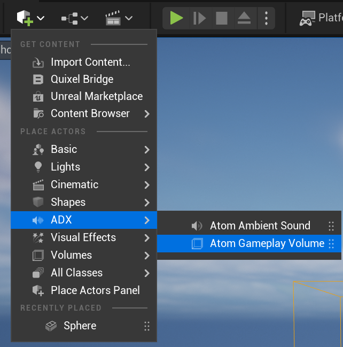Open the Cinematic actors submenu
343x347 pixels.
(x=84, y=184)
